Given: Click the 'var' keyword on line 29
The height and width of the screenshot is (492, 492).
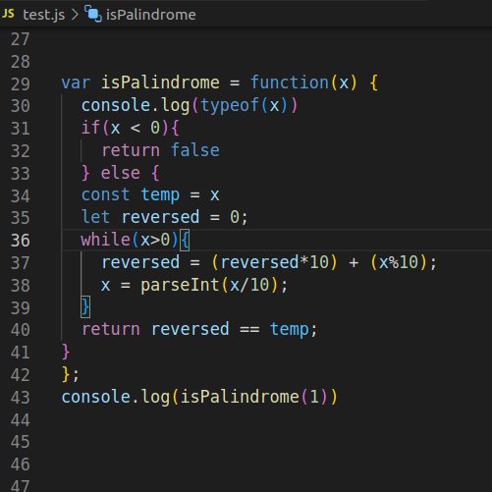Looking at the screenshot, I should [x=76, y=82].
